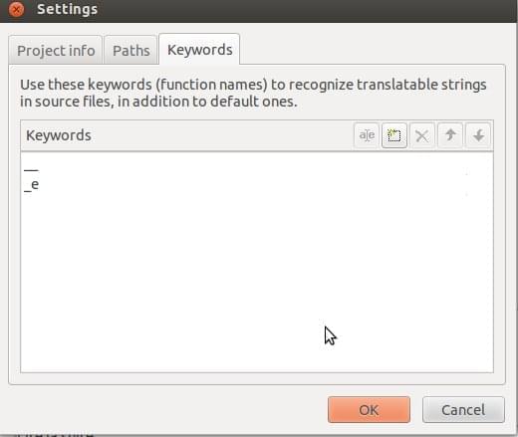The image size is (518, 437).
Task: Delete keyword using the X icon
Action: coord(422,135)
